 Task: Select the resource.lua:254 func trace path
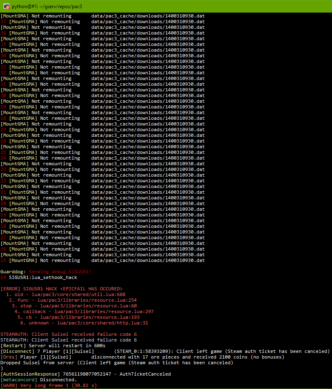pos(69,300)
